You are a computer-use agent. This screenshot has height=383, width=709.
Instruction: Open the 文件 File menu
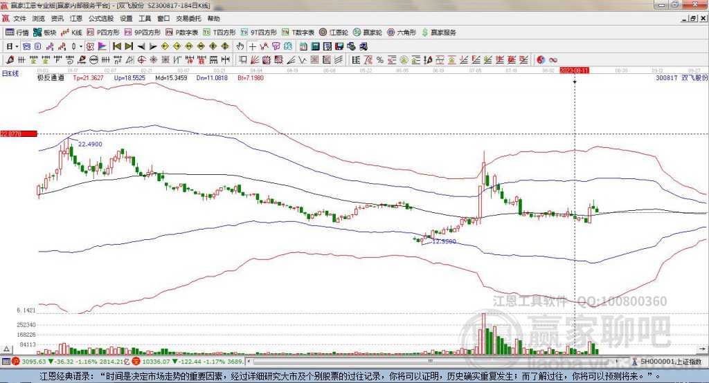(20, 19)
